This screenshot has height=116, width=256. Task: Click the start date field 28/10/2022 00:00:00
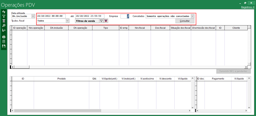click(x=51, y=16)
